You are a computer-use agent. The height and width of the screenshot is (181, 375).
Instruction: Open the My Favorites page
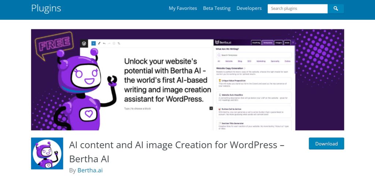point(183,8)
